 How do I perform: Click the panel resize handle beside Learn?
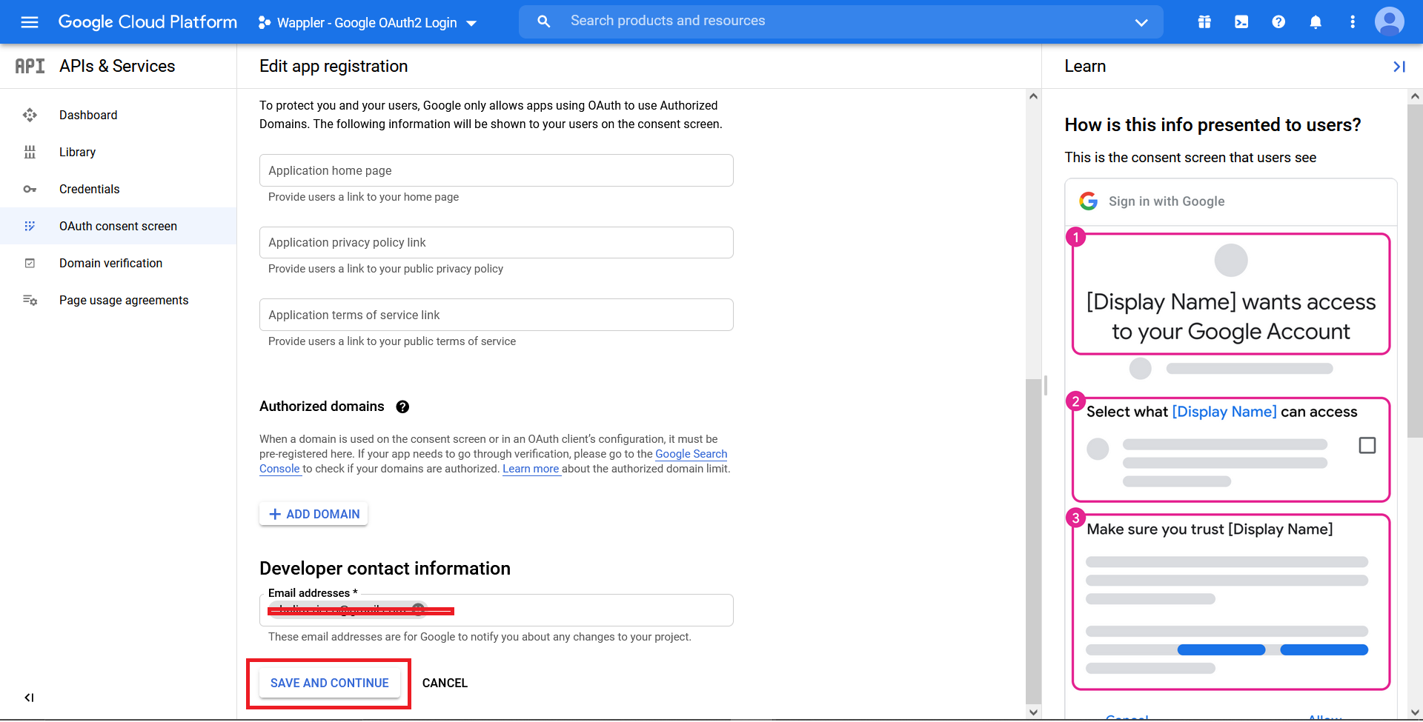pyautogui.click(x=1045, y=385)
